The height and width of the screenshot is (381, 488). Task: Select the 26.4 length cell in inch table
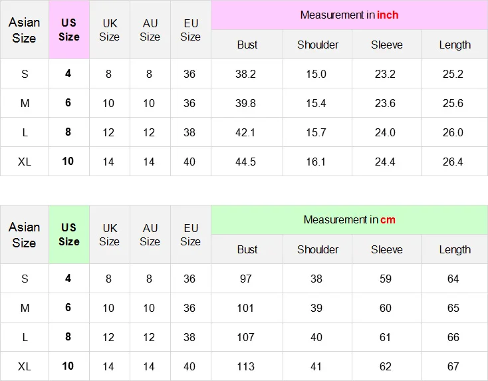pos(454,162)
